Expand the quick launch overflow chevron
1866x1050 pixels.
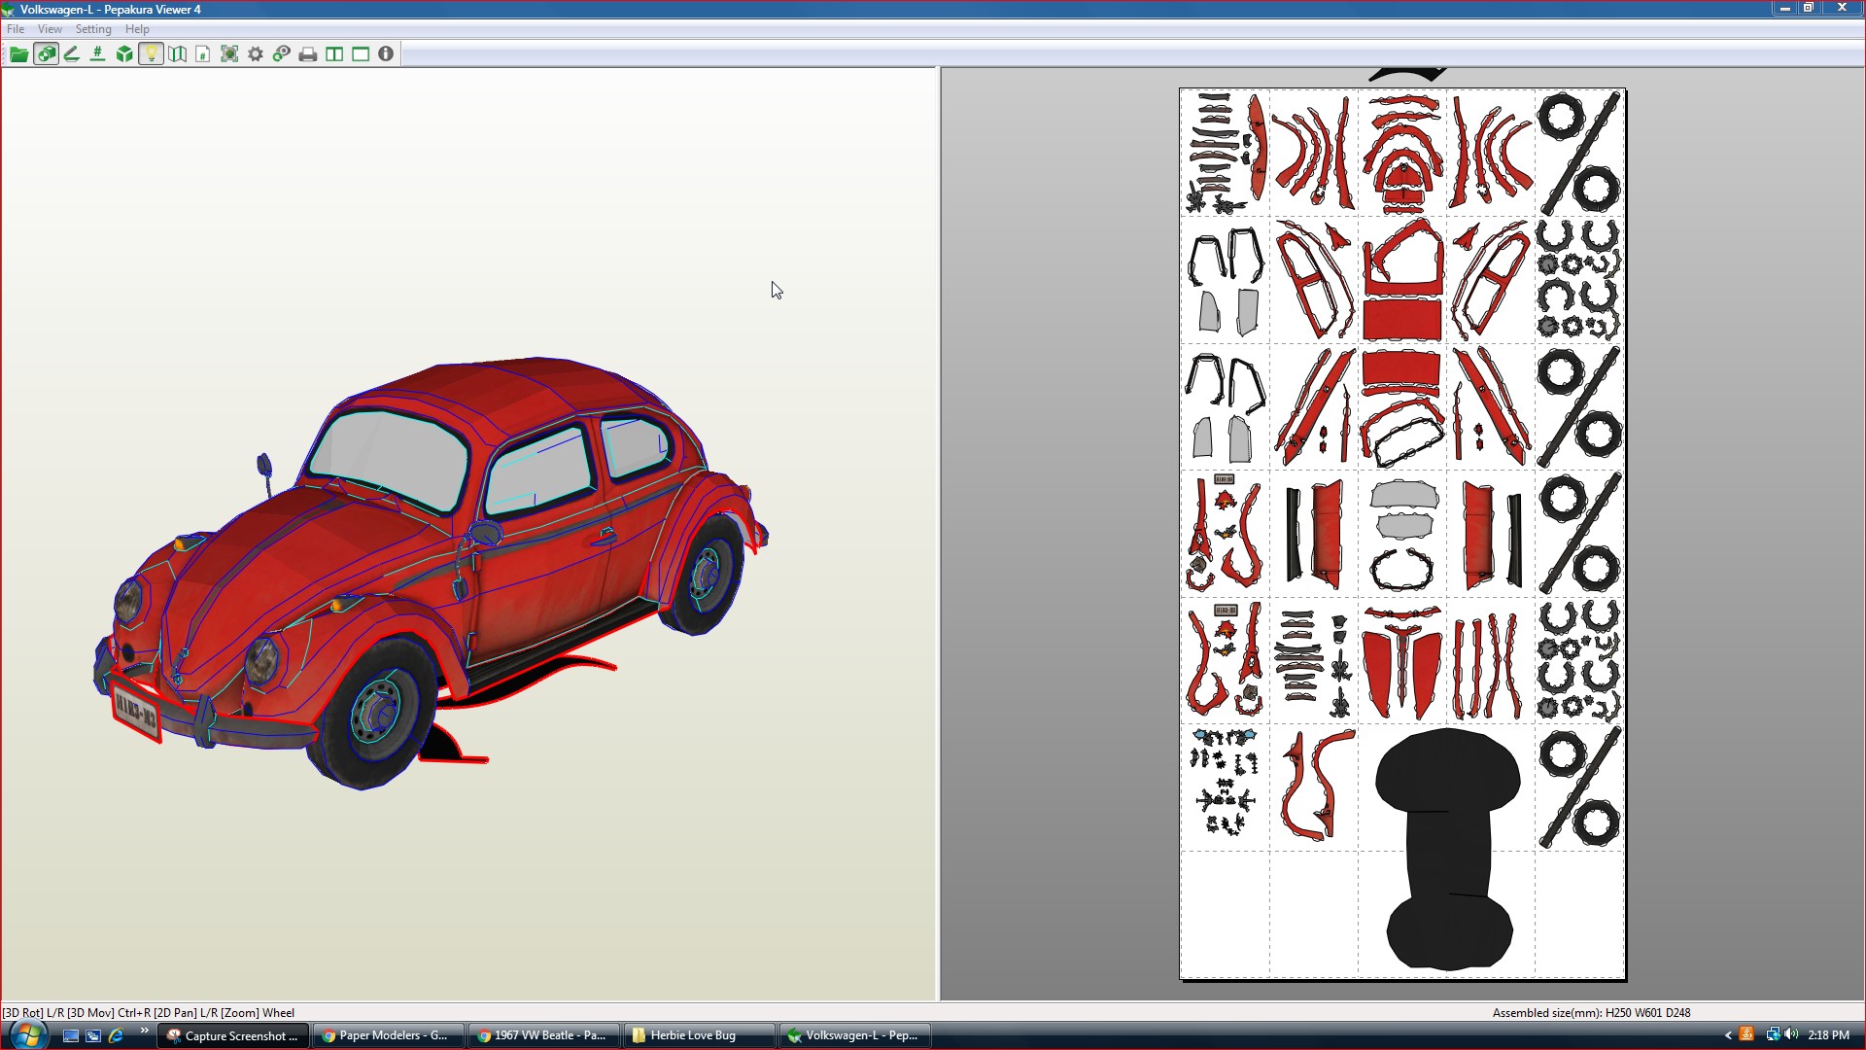point(145,1031)
